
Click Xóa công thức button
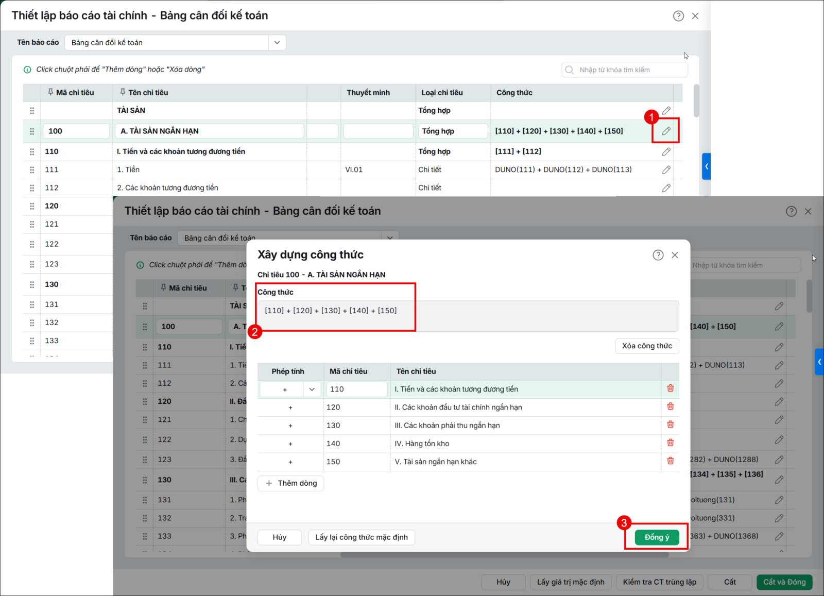[x=647, y=346]
